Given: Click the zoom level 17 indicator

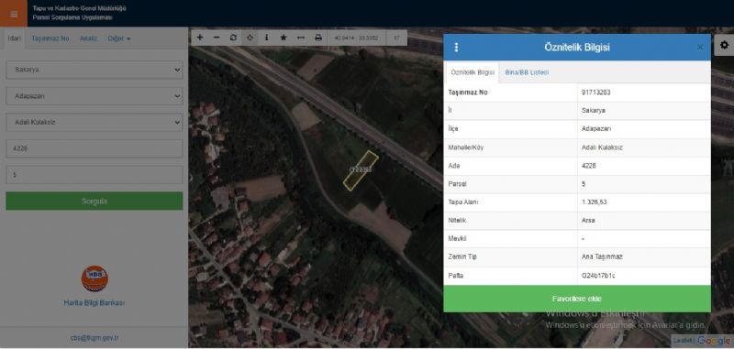Looking at the screenshot, I should tap(397, 38).
